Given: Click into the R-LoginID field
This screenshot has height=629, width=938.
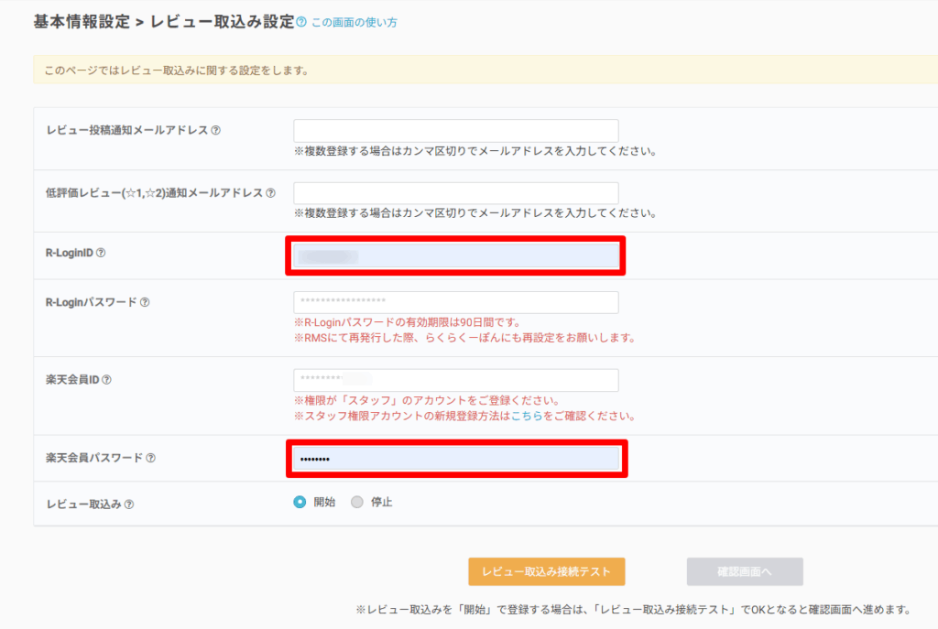Looking at the screenshot, I should coord(455,255).
